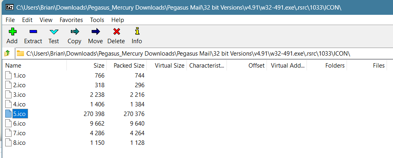Run Test with the checkmark icon
The image size is (393, 158).
pos(54,32)
